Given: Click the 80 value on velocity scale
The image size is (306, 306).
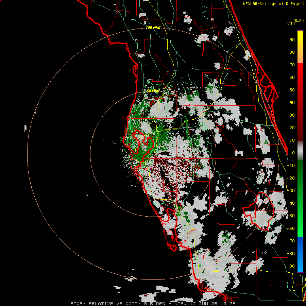Looking at the screenshot, I should click(x=292, y=52).
